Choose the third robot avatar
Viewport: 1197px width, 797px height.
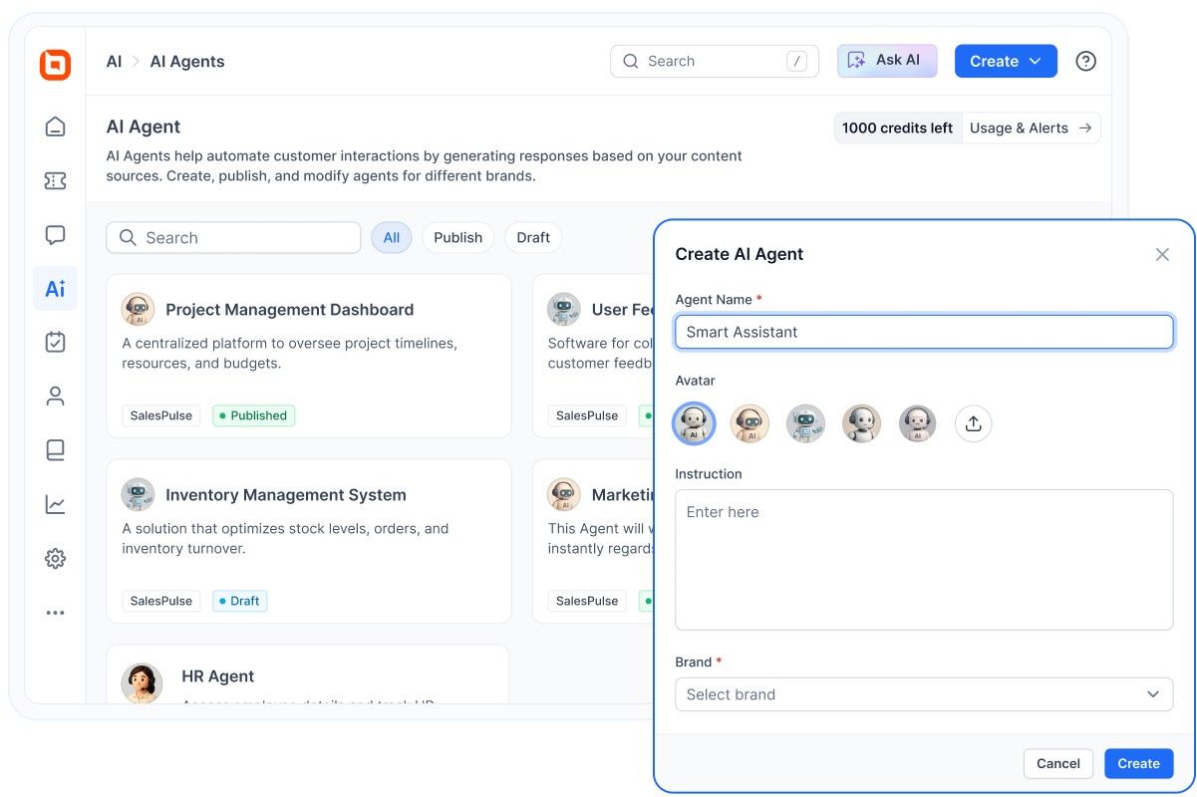point(805,423)
